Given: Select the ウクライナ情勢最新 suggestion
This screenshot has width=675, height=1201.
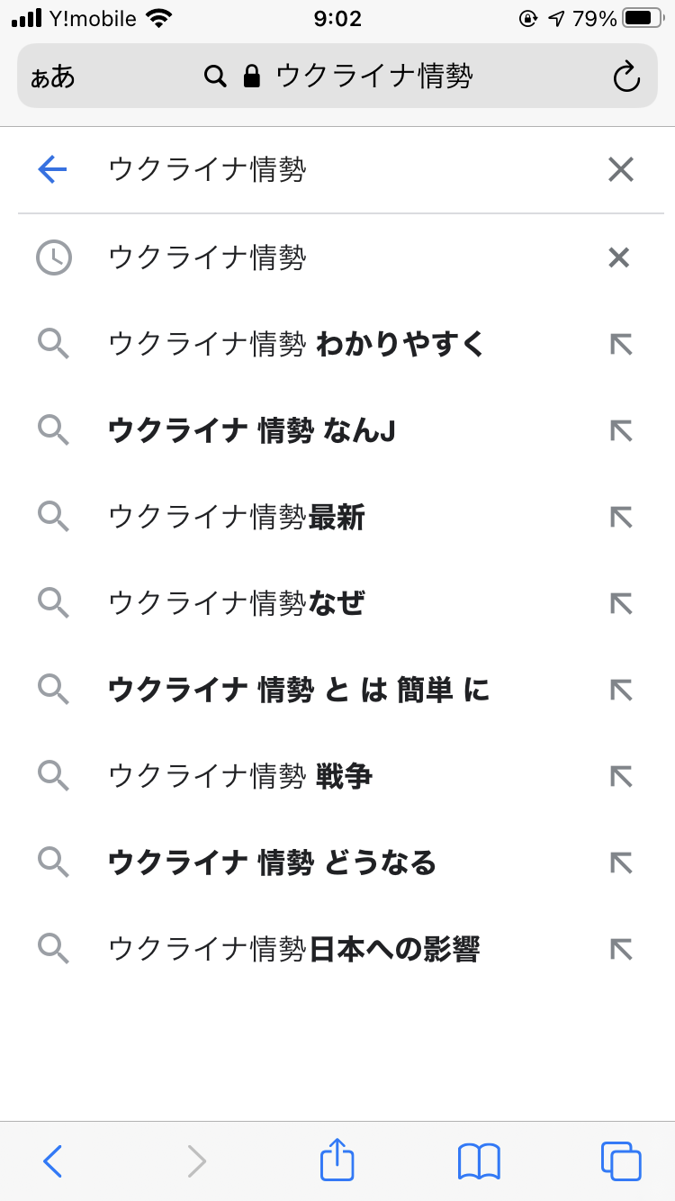Looking at the screenshot, I should click(x=237, y=518).
